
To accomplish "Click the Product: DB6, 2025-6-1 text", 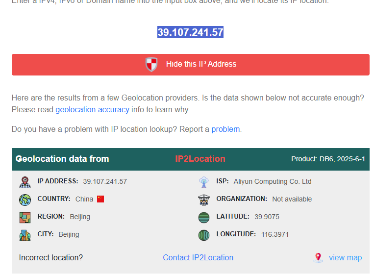I will (328, 159).
